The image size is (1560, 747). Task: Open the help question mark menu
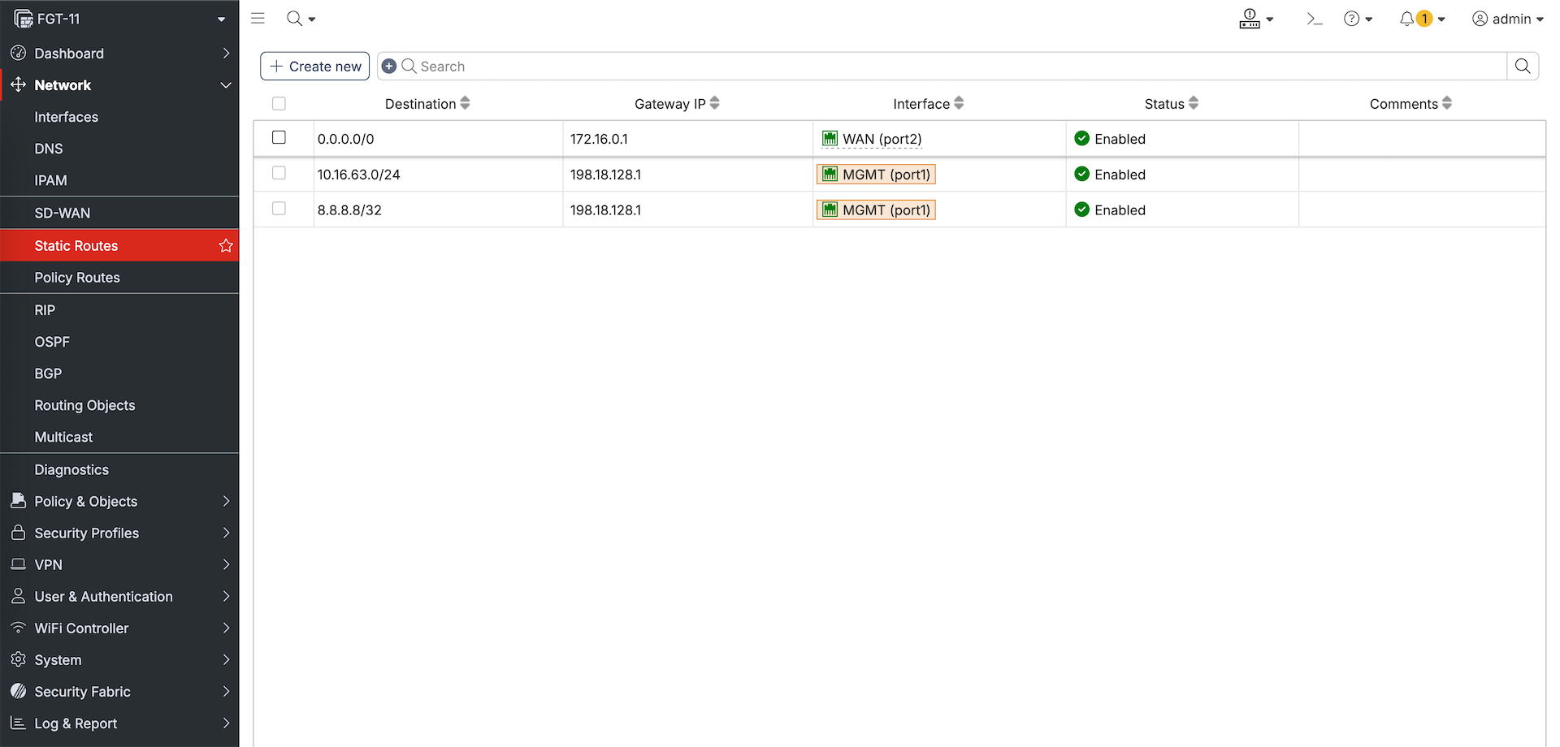(x=1351, y=19)
